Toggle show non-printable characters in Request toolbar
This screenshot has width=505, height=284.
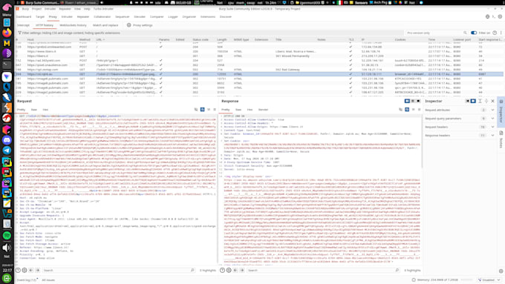coord(209,110)
